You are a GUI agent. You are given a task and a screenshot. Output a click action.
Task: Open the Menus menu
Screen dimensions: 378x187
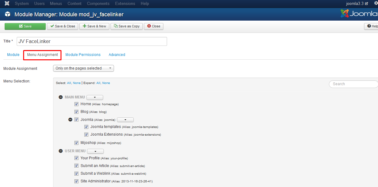coord(56,4)
